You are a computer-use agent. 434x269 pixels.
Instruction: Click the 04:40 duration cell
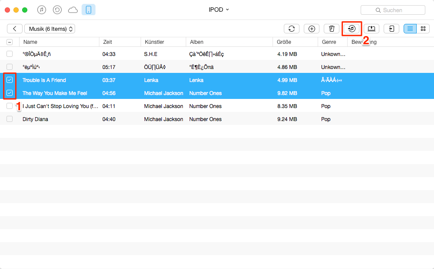109,119
